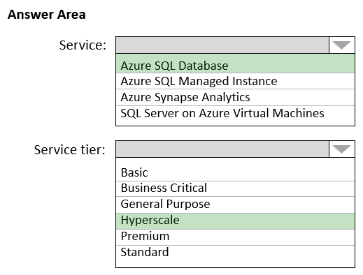Click the Service: label
This screenshot has height=275, width=363.
83,45
